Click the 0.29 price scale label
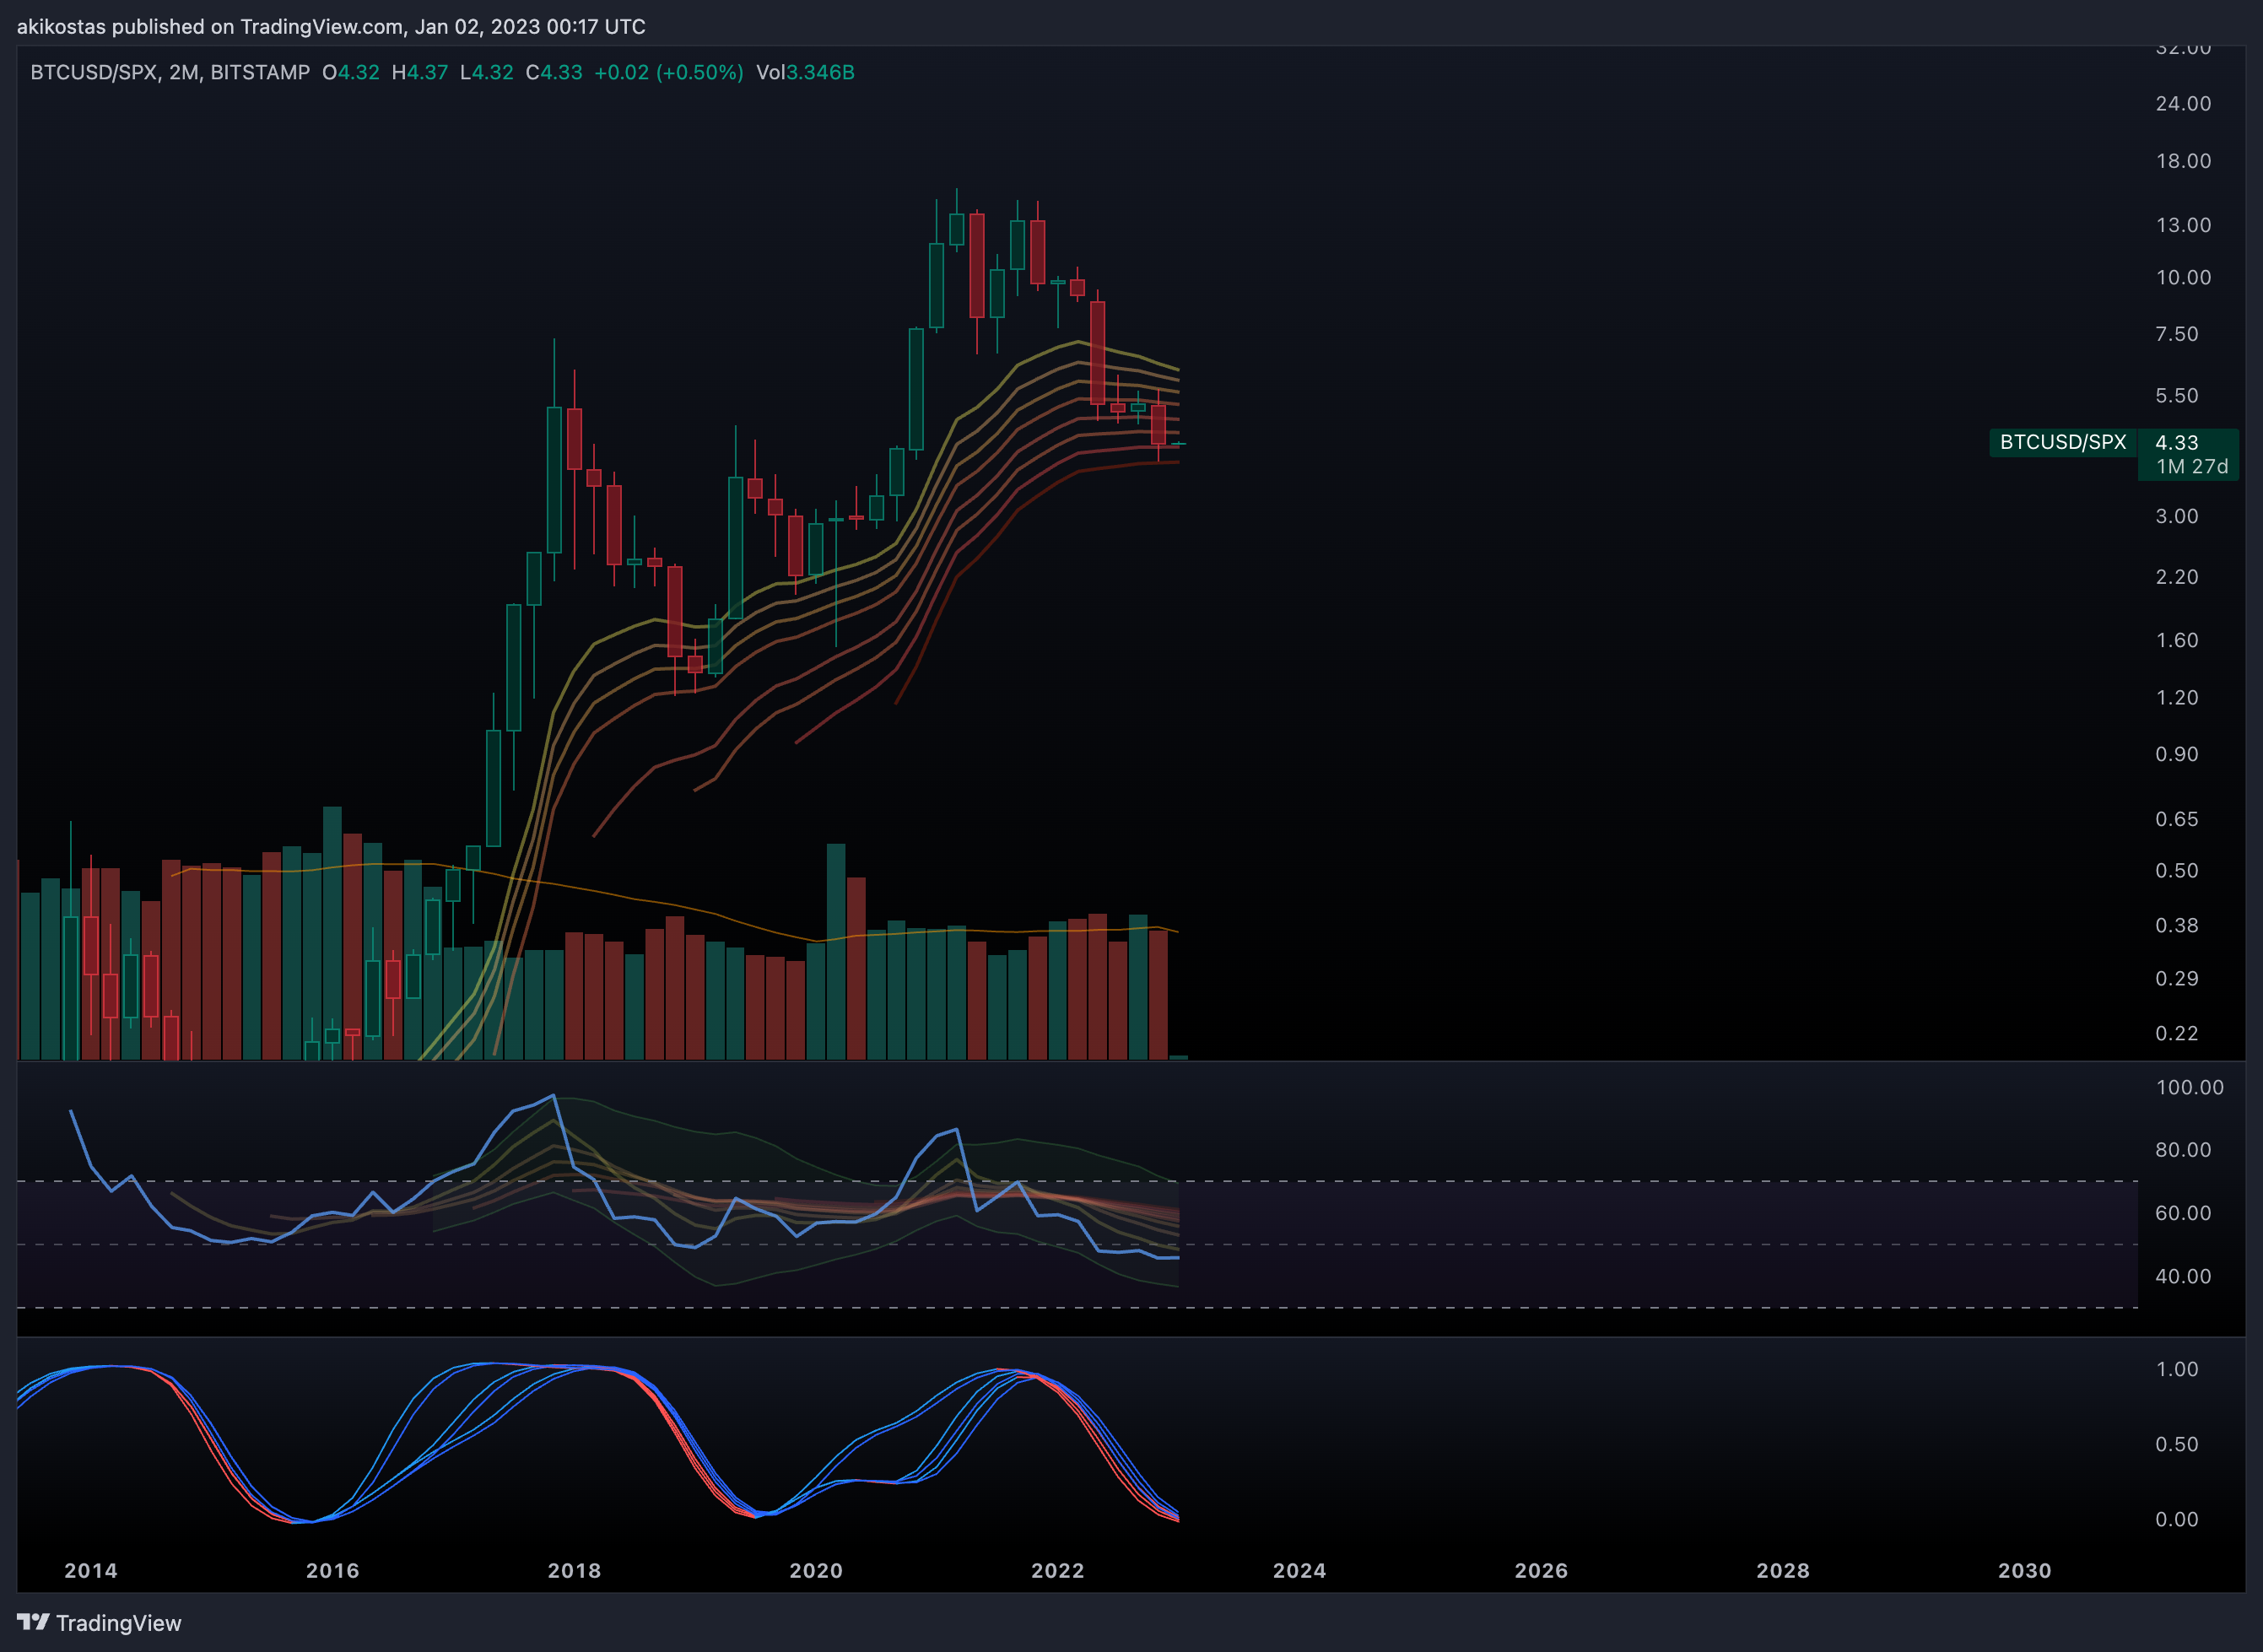 pyautogui.click(x=2177, y=978)
